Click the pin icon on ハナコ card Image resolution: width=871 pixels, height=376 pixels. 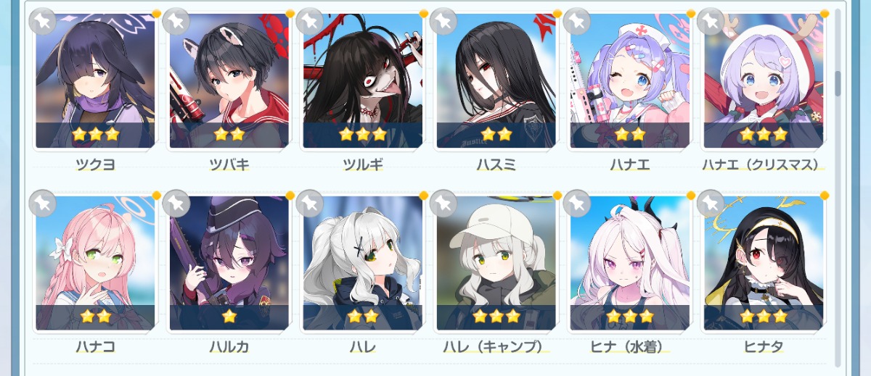43,204
